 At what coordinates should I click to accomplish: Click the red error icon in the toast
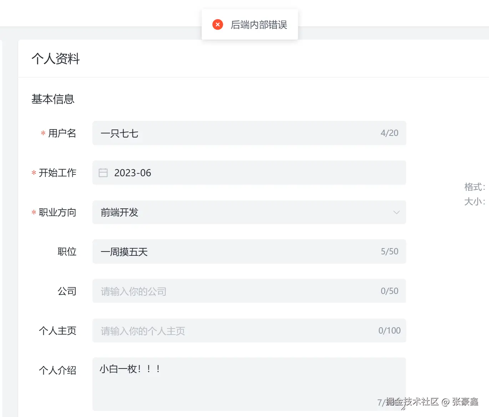point(217,24)
